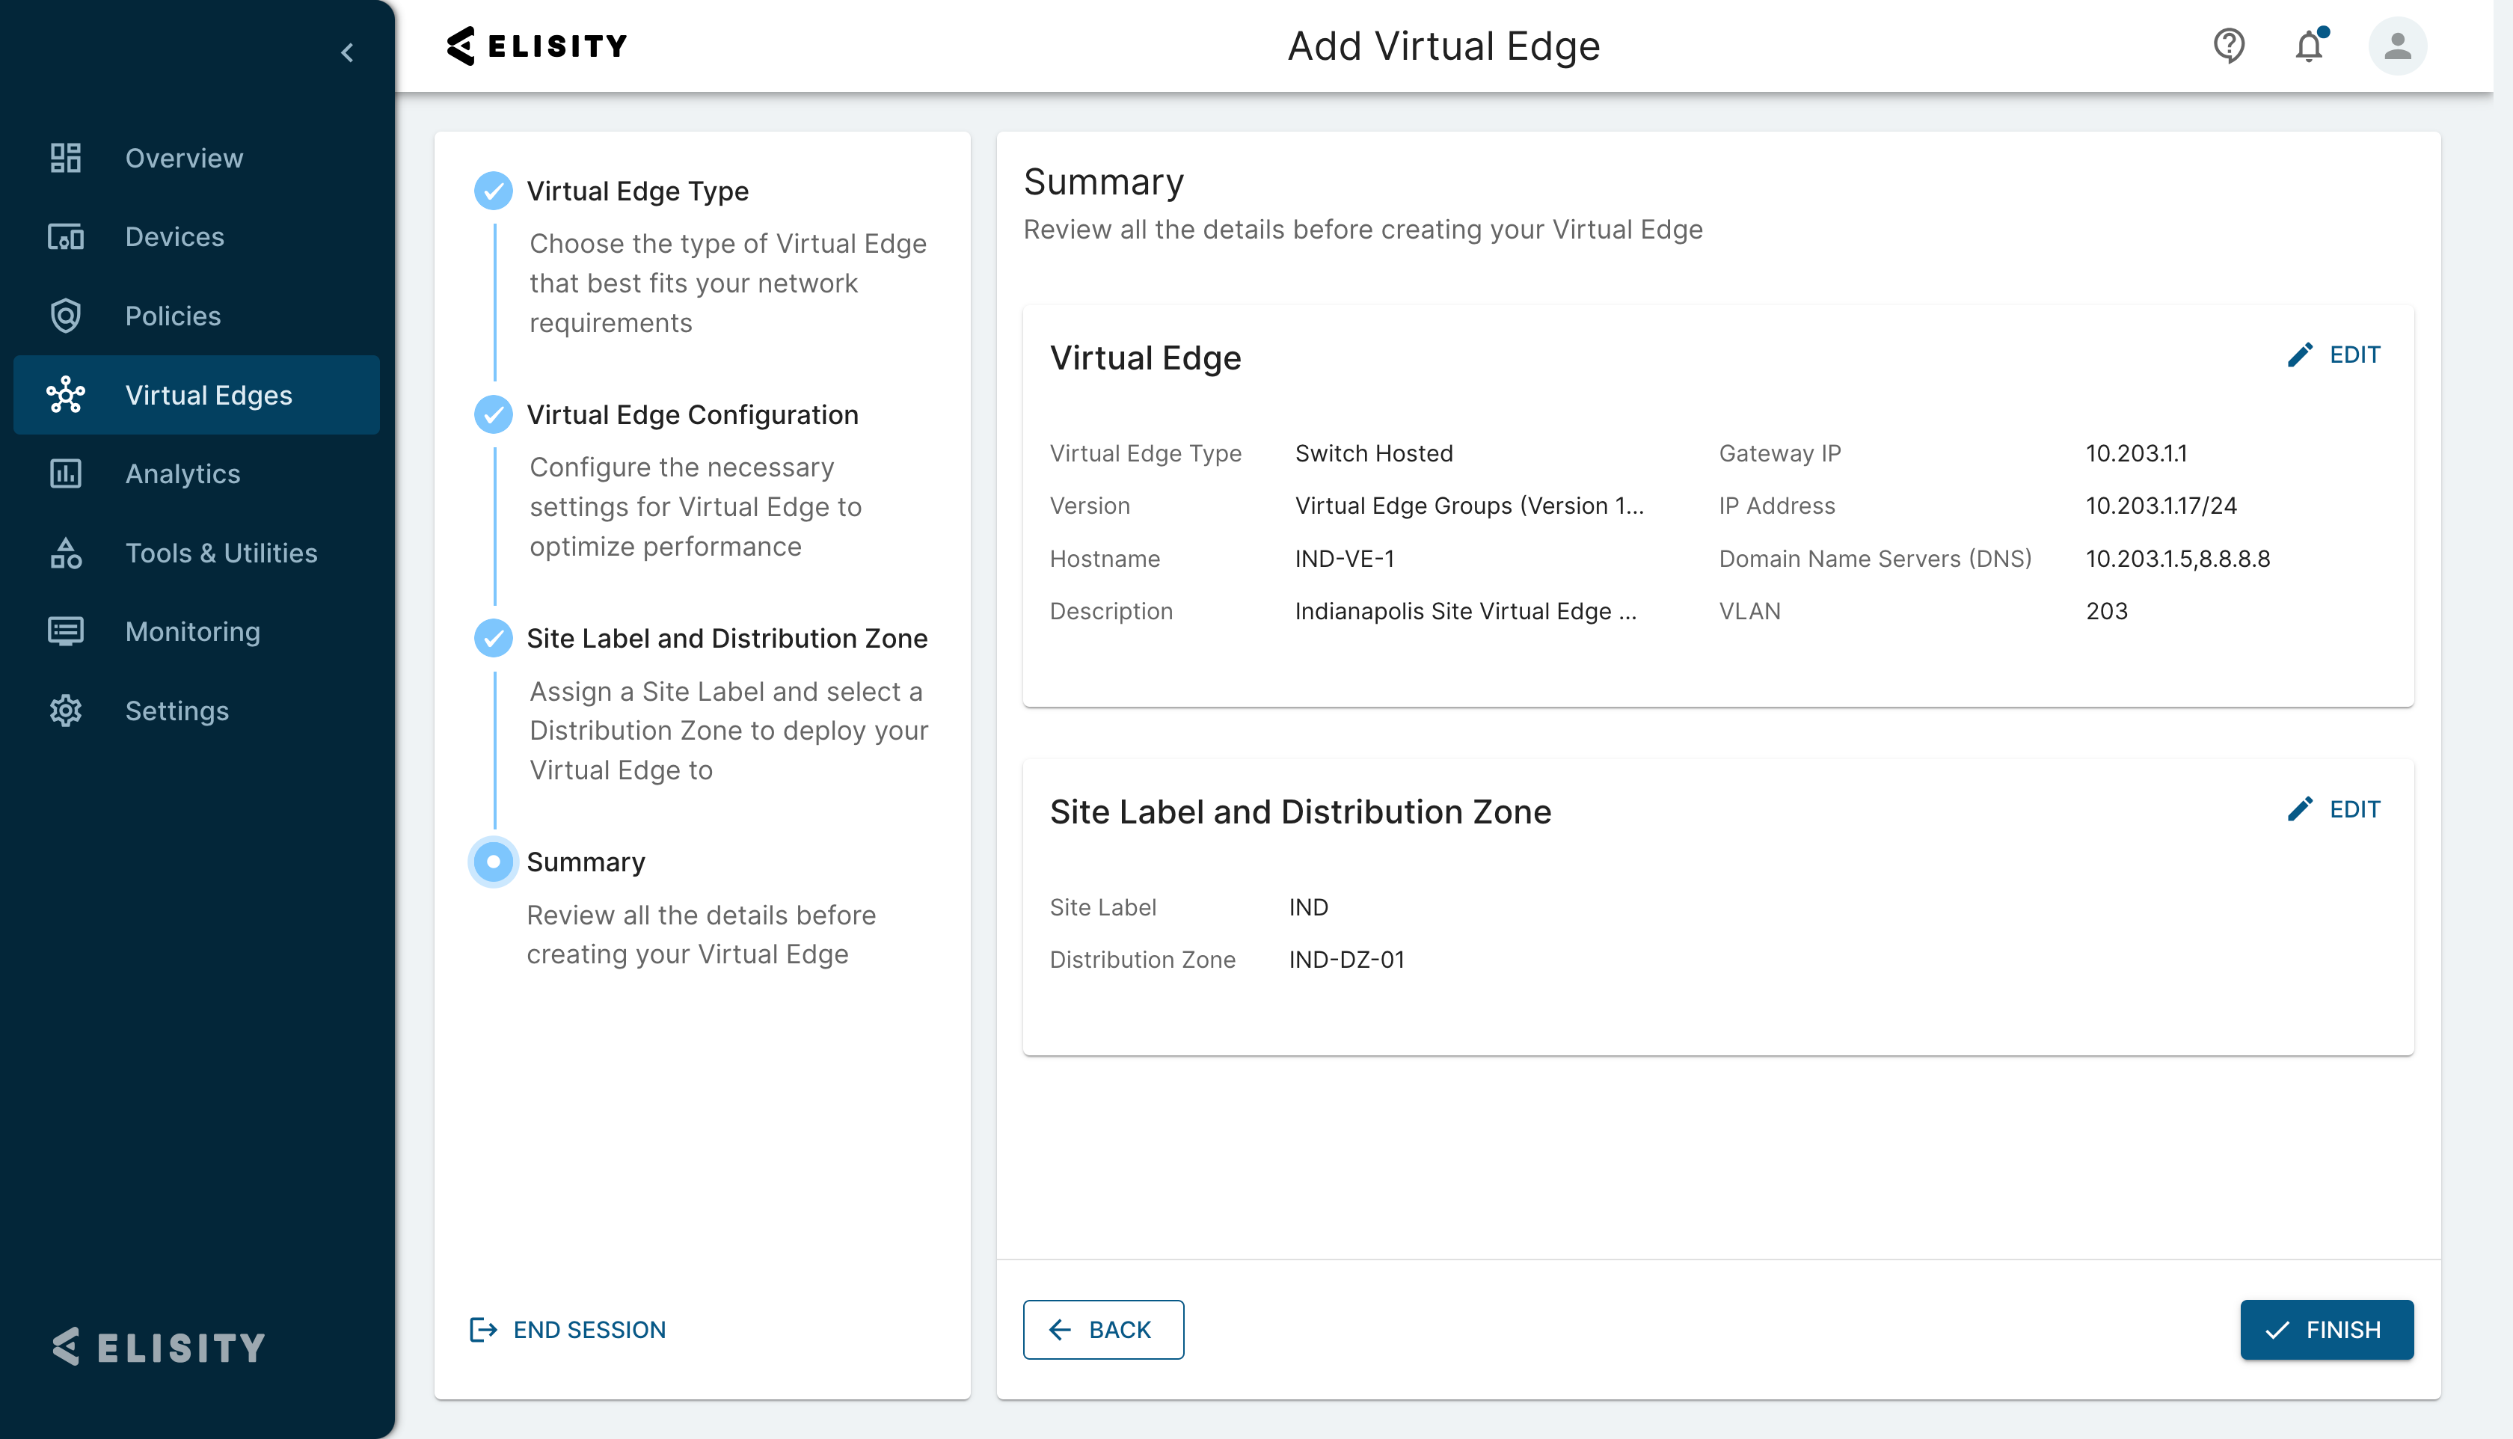Select the Virtual Edge Type step
This screenshot has width=2513, height=1439.
pyautogui.click(x=637, y=191)
